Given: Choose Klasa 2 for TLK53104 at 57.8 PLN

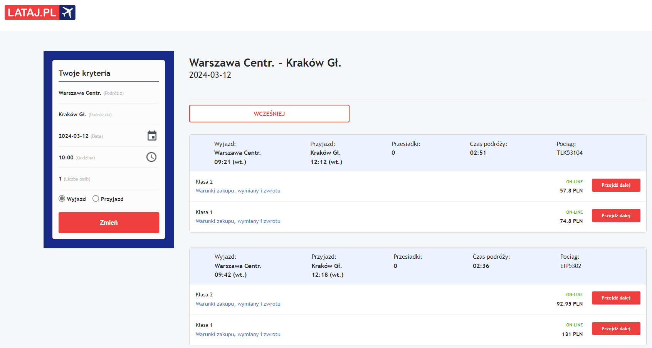Looking at the screenshot, I should pyautogui.click(x=616, y=185).
